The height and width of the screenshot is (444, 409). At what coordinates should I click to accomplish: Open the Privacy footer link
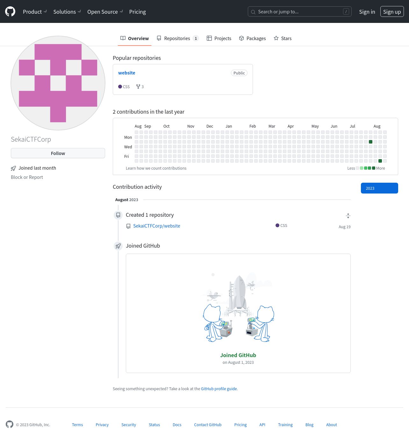tap(102, 425)
